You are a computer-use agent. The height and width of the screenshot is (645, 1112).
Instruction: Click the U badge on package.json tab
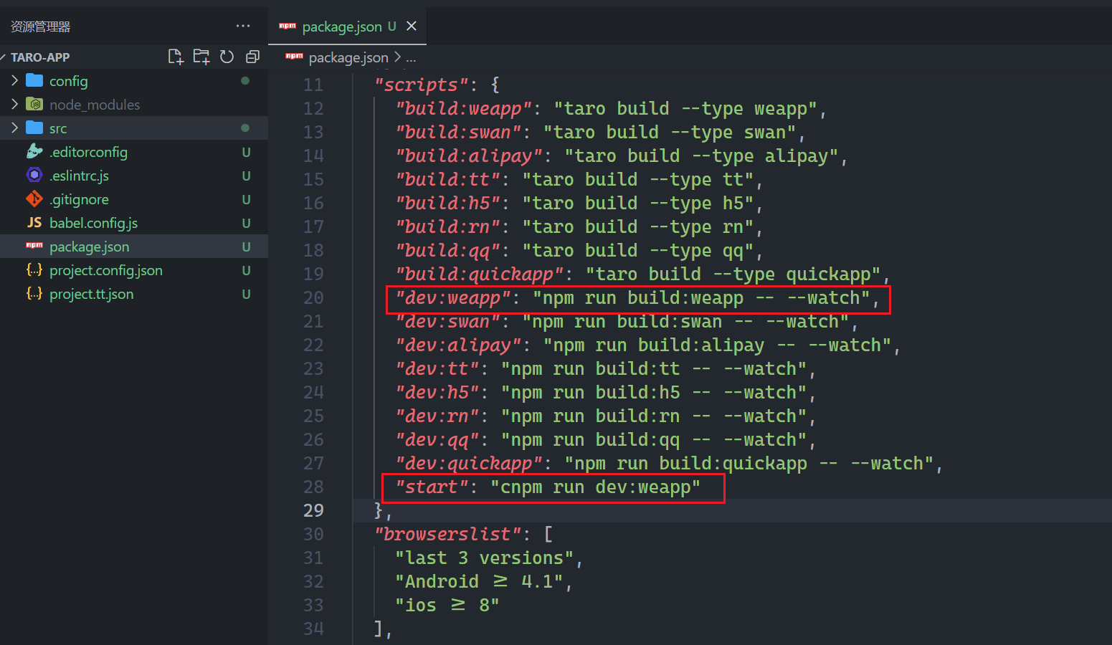tap(391, 26)
